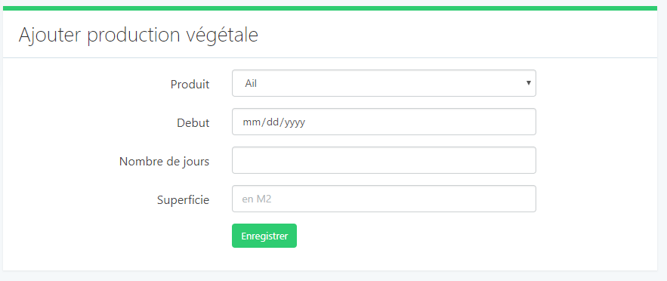Click the right end of the Superficie field

(525, 199)
